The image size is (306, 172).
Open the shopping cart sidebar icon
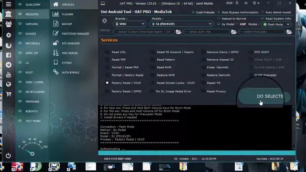(x=9, y=94)
